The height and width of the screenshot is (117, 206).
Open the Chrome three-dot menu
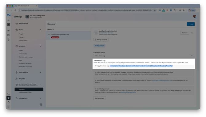click(198, 10)
